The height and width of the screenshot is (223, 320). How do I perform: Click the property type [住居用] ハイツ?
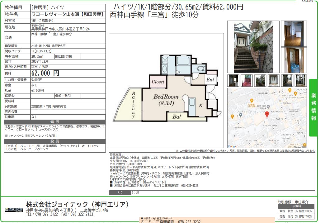point(48,7)
